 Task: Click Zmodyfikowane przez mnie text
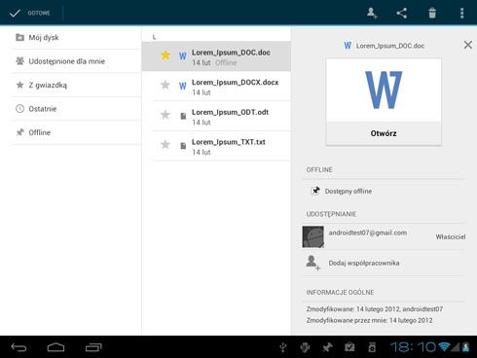(369, 320)
